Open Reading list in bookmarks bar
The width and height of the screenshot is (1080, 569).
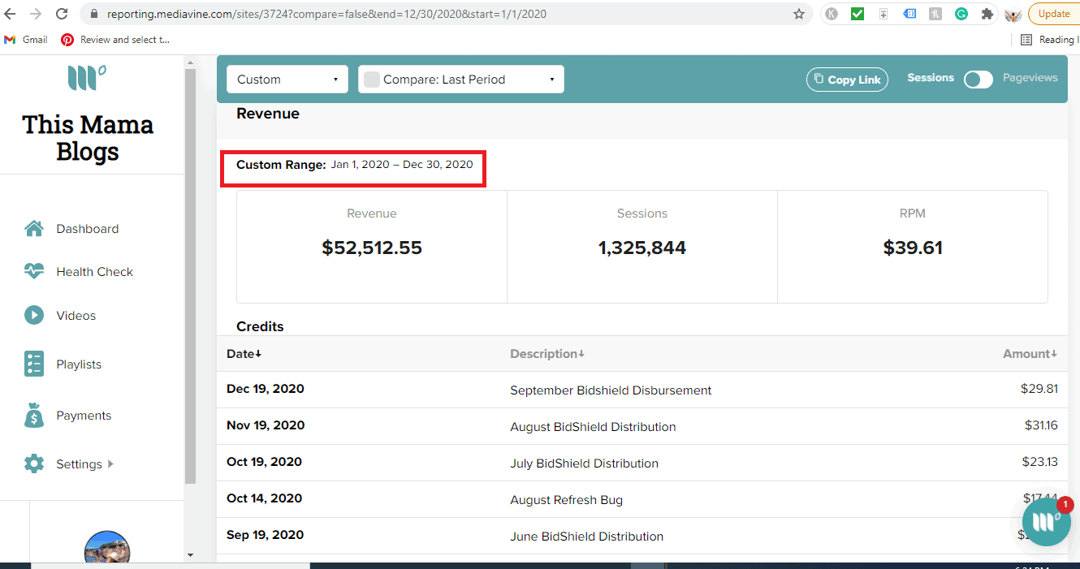(1054, 39)
